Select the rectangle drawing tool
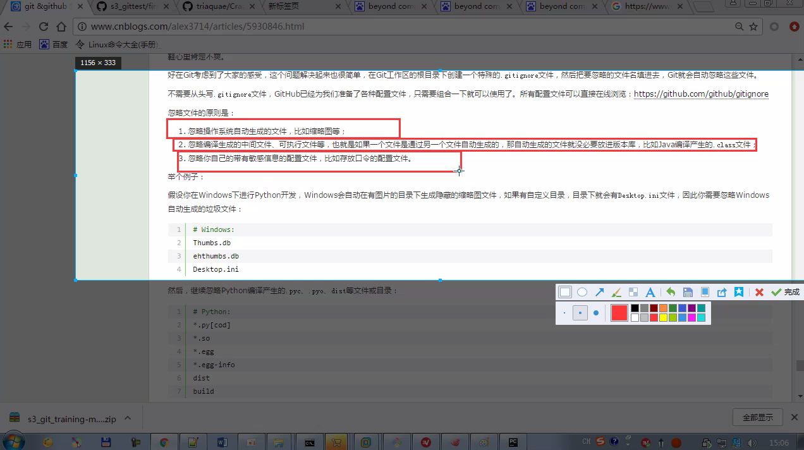Screen dimensions: 804x450 click(x=565, y=292)
